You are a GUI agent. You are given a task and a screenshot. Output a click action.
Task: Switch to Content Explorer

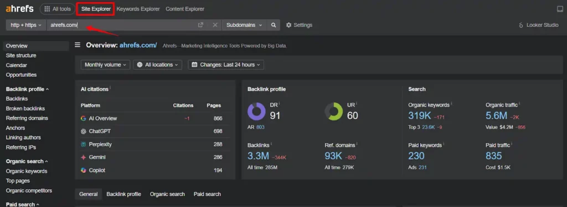point(185,9)
